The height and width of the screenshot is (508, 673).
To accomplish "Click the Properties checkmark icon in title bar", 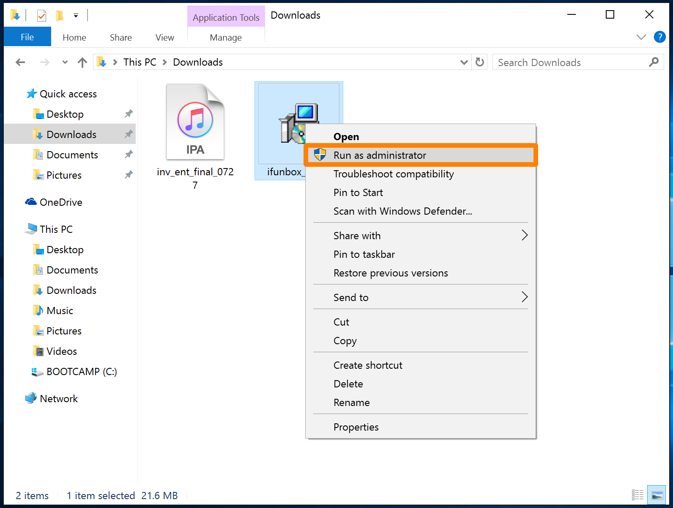I will tap(41, 16).
